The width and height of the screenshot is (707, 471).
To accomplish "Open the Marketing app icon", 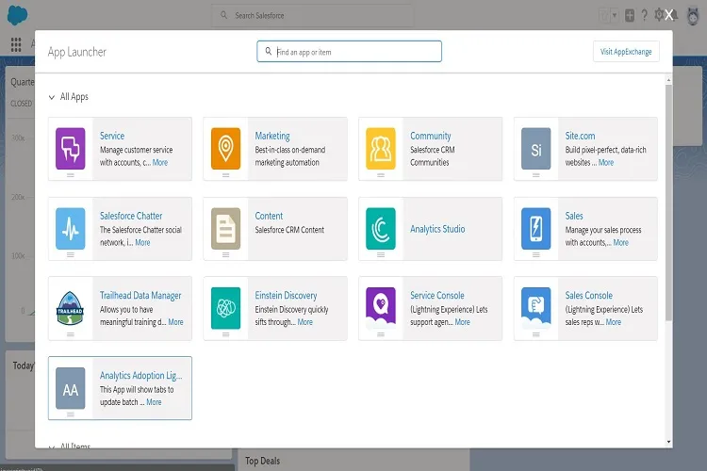I will point(225,148).
